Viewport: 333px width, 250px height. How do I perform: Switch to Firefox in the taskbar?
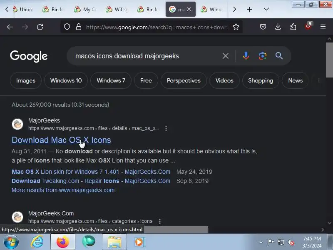tap(63, 242)
